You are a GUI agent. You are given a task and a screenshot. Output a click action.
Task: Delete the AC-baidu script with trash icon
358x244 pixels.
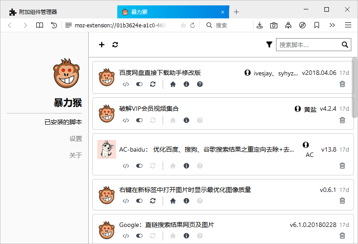(342, 166)
